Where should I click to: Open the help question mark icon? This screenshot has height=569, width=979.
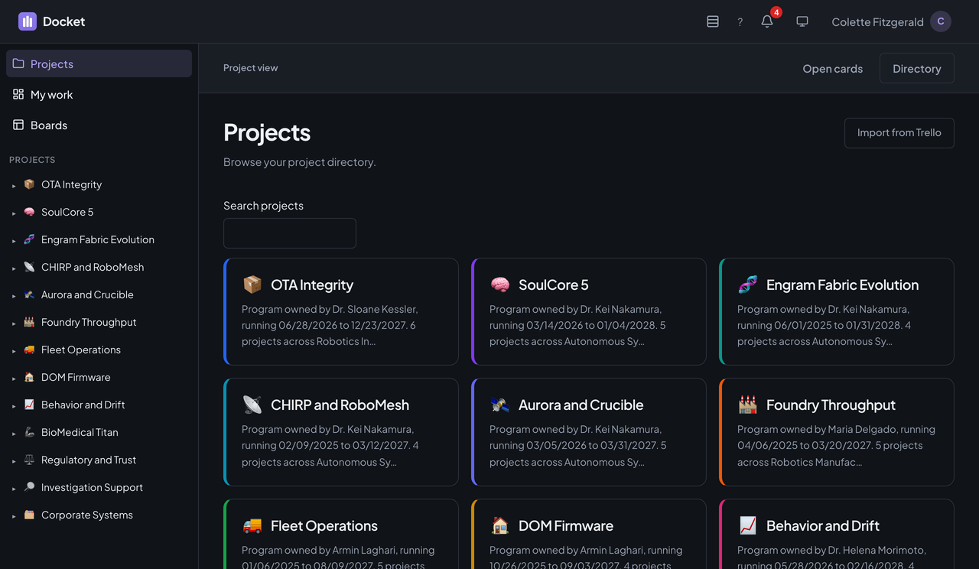tap(740, 22)
